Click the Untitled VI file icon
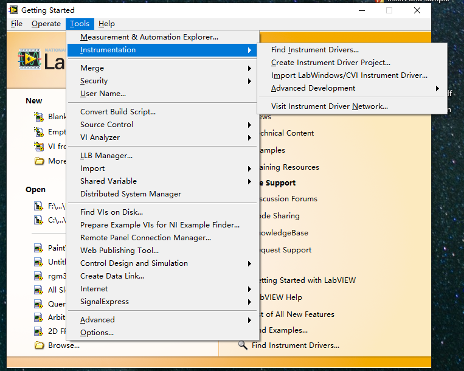This screenshot has width=464, height=371. point(38,262)
